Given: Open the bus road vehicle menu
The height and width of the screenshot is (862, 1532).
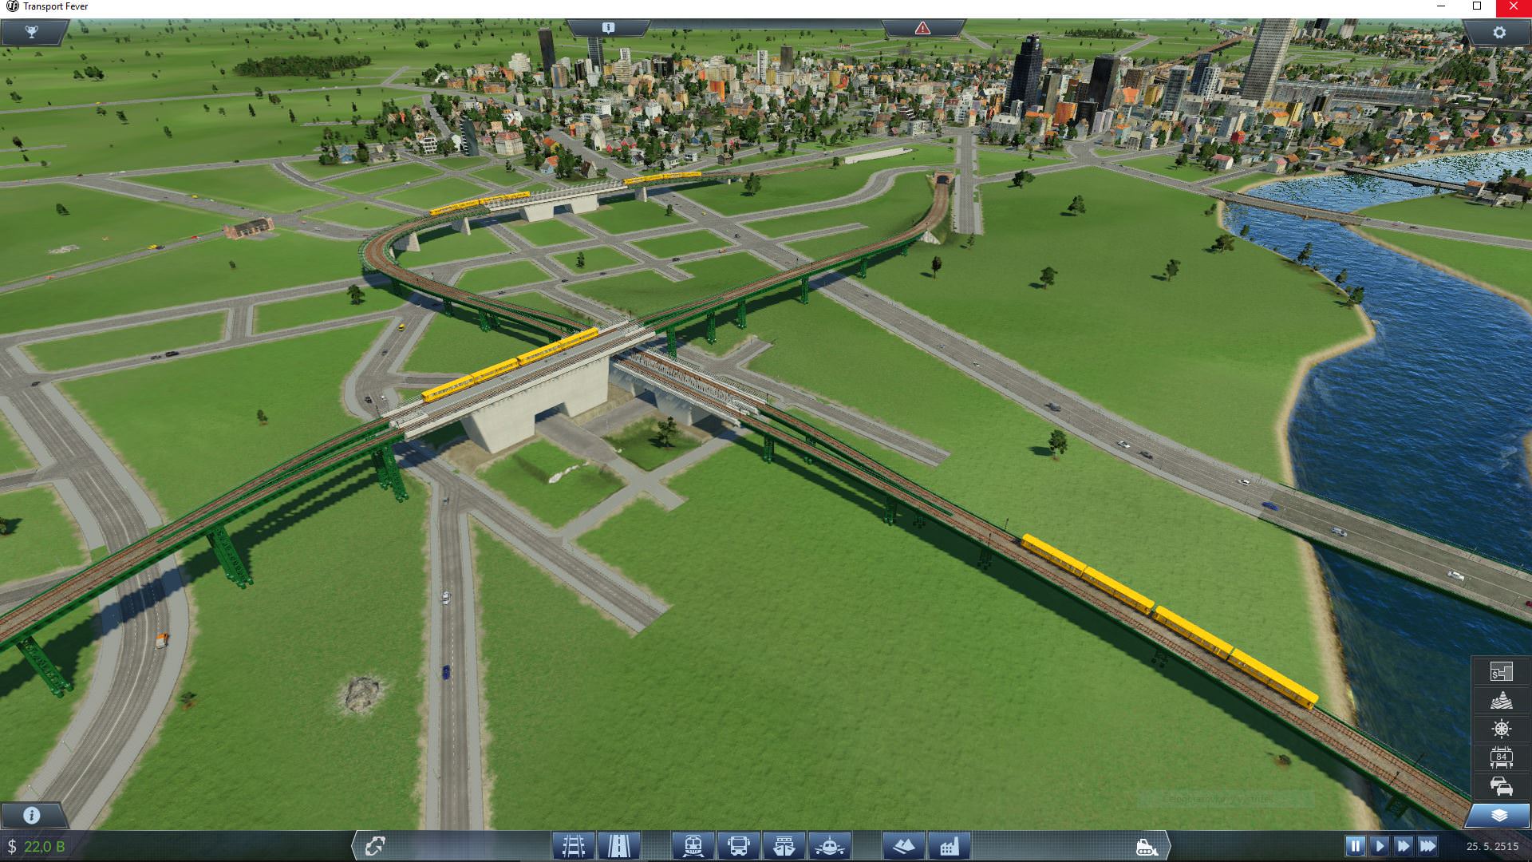Looking at the screenshot, I should pyautogui.click(x=739, y=845).
